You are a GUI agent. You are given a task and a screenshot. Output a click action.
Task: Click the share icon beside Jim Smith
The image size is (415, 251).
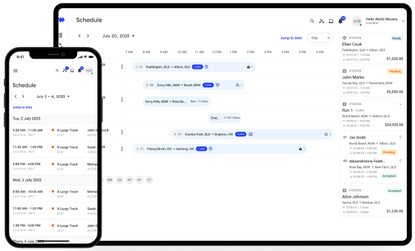(x=400, y=137)
